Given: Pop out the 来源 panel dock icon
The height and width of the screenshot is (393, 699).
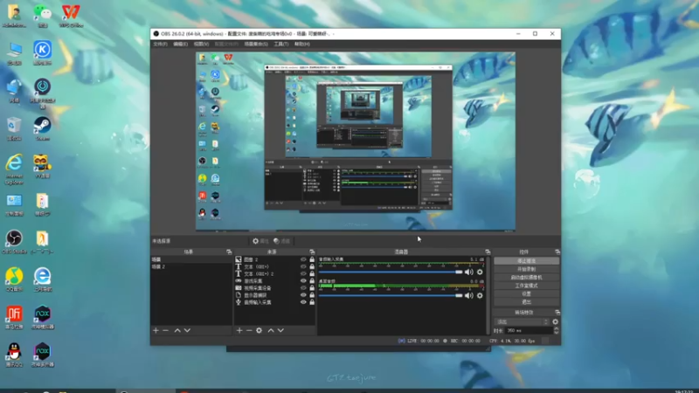Looking at the screenshot, I should tap(312, 252).
